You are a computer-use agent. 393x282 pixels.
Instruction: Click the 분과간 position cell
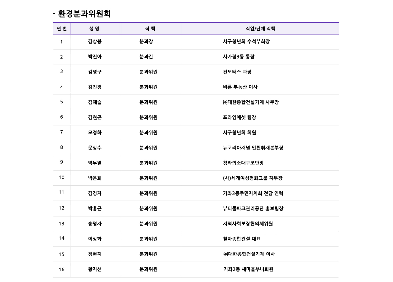146,57
